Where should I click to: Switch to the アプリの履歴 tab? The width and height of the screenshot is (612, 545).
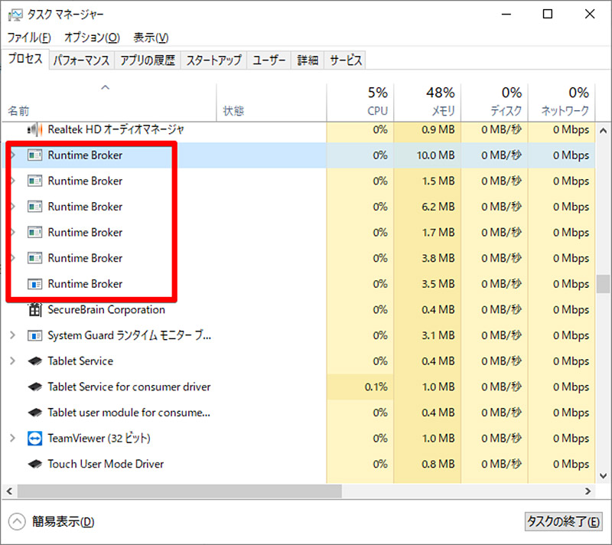(148, 60)
